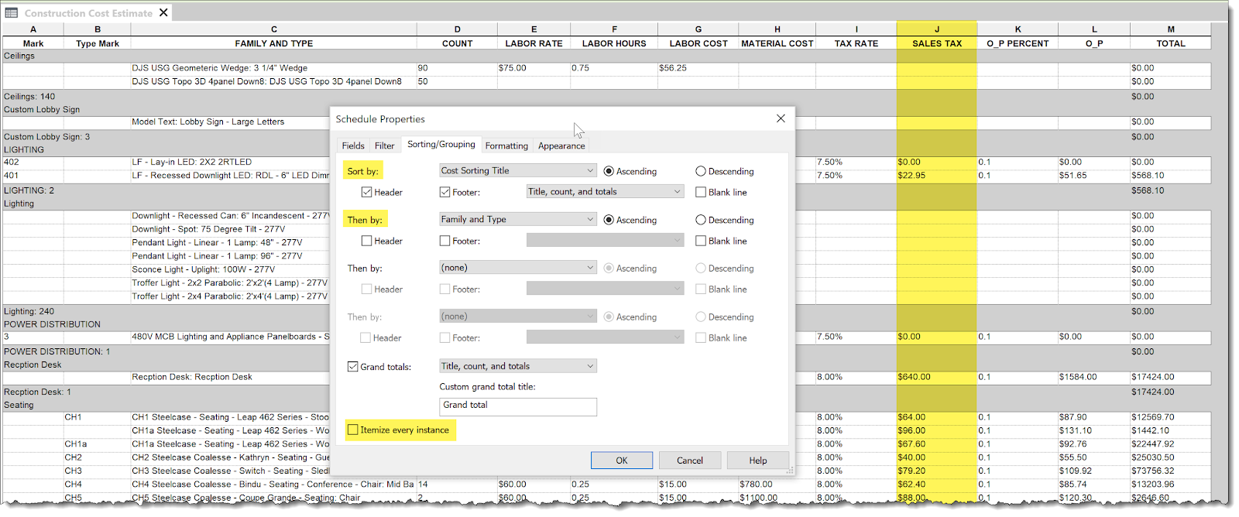
Task: Click the Custom grand total title field
Action: tap(518, 406)
